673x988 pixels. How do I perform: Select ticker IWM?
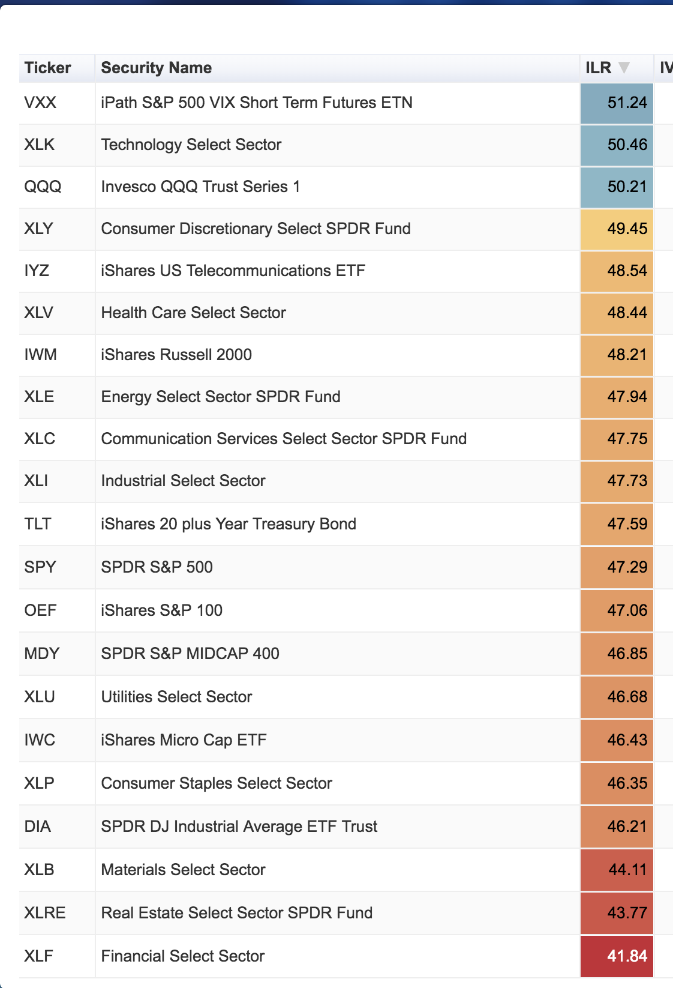coord(41,355)
